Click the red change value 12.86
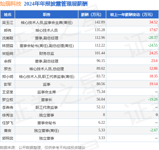Image resolution: width=159 pixels, height=150 pixels. point(153,69)
